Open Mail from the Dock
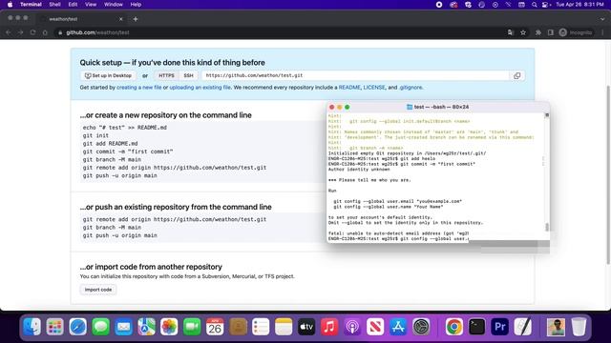611x343 pixels. (123, 327)
